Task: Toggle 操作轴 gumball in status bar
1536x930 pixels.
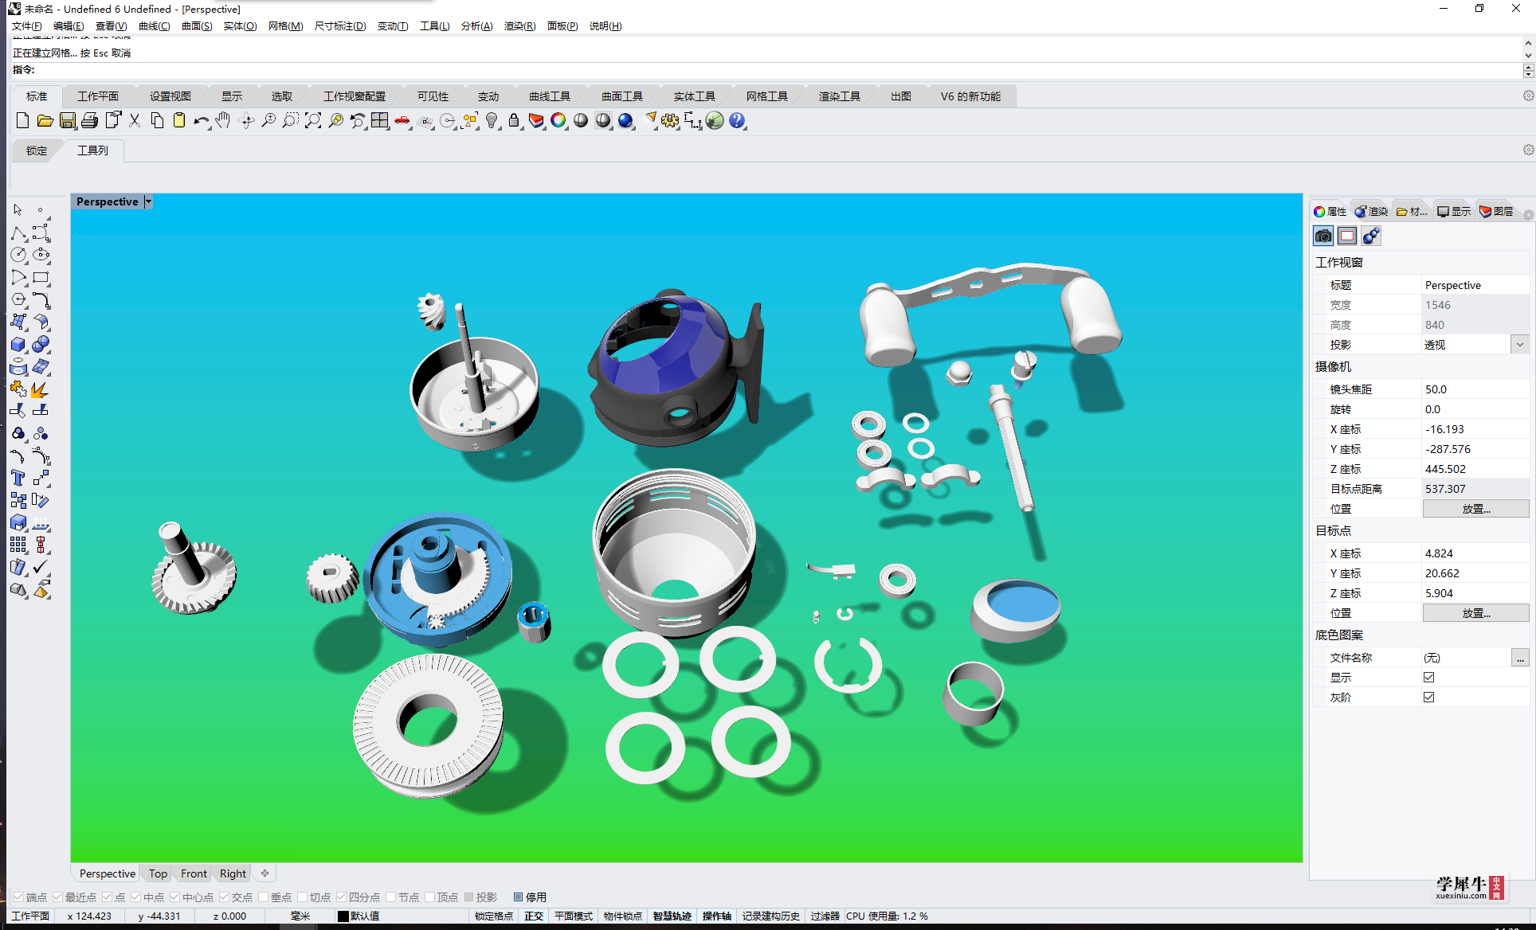Action: [717, 916]
